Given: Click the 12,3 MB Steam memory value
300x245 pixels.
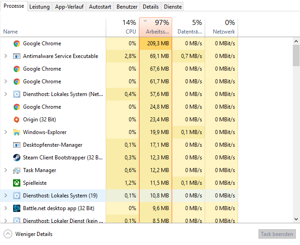Looking at the screenshot, I should pos(159,158).
